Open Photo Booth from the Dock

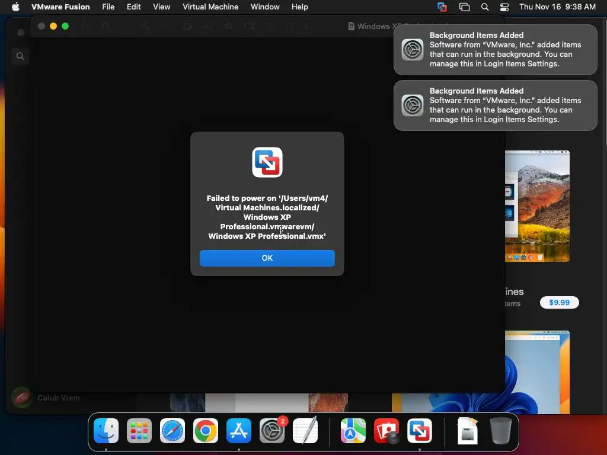click(x=386, y=430)
